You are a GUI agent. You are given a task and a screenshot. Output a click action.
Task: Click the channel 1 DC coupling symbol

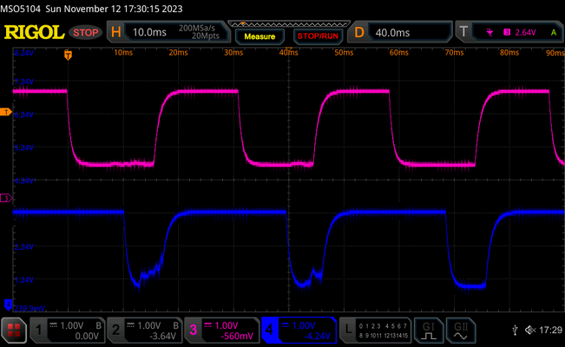(x=53, y=325)
